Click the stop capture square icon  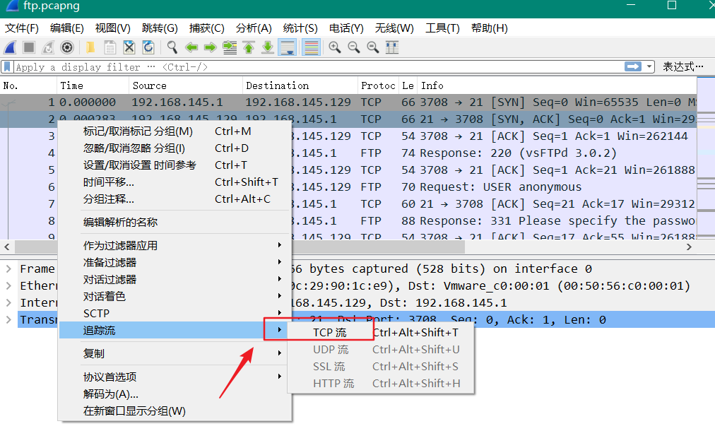29,47
